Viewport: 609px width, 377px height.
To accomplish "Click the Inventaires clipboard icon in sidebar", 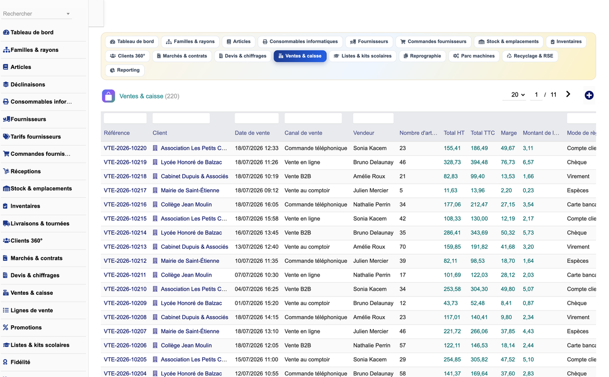I will 6,206.
